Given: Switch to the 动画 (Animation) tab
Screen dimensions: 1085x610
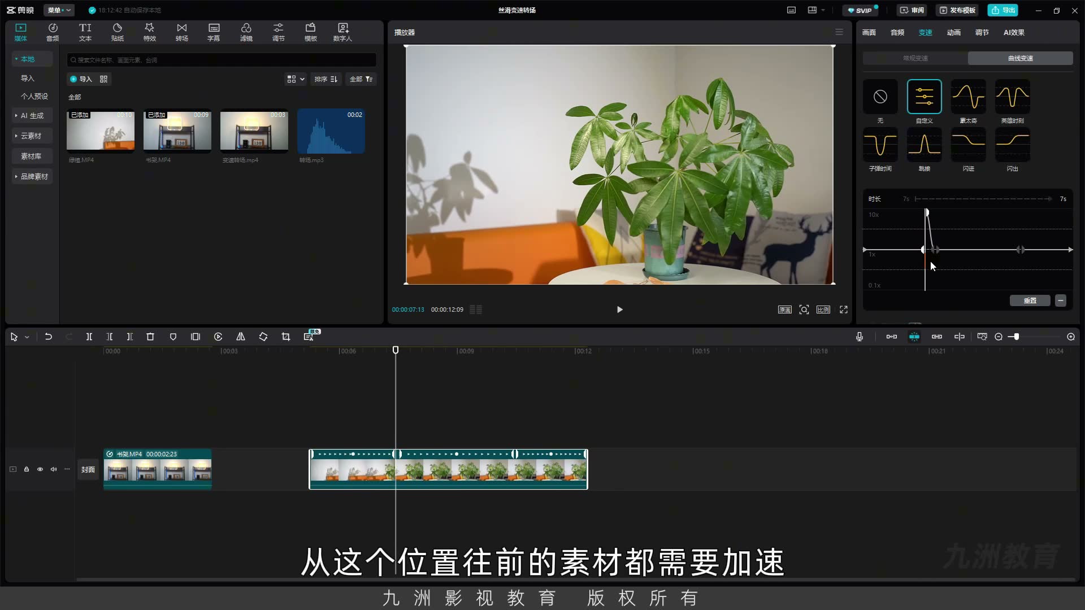Looking at the screenshot, I should [954, 32].
